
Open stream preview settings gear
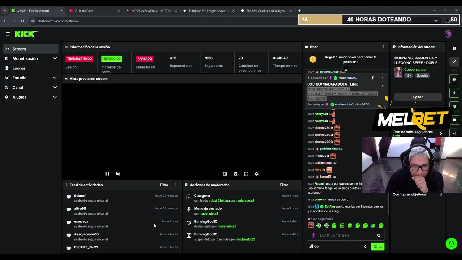(x=257, y=174)
